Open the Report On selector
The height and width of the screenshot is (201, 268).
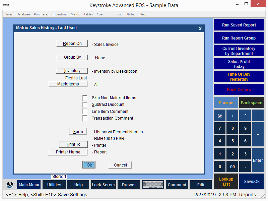72,44
